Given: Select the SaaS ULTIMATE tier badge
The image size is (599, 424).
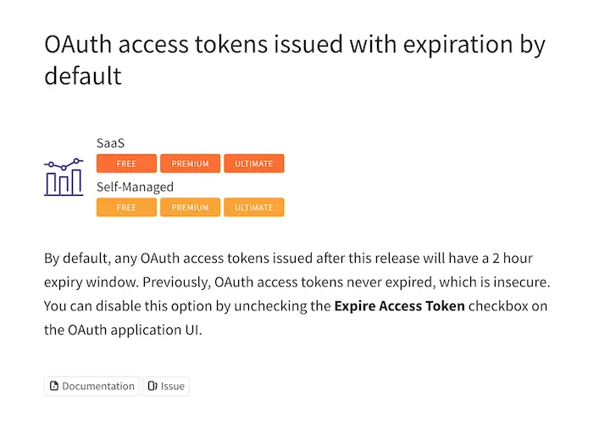Looking at the screenshot, I should pyautogui.click(x=254, y=164).
